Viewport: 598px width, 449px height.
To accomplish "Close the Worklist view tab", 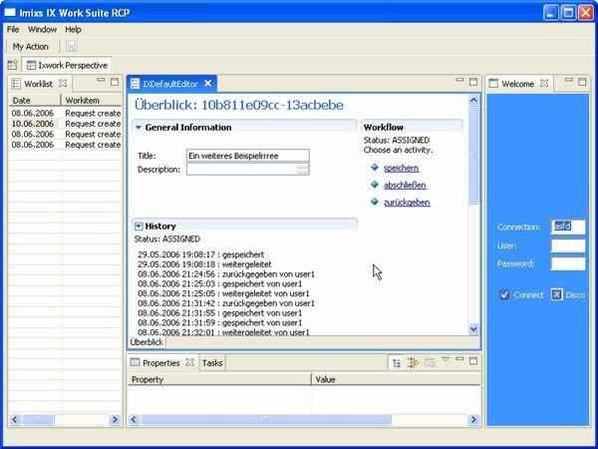I will point(63,83).
